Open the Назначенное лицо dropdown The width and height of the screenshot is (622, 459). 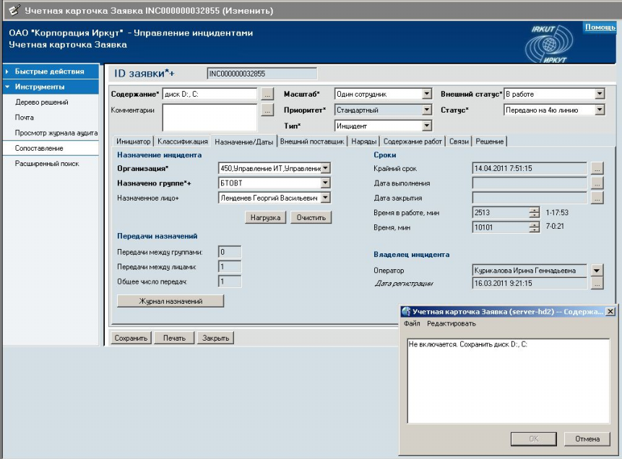325,198
